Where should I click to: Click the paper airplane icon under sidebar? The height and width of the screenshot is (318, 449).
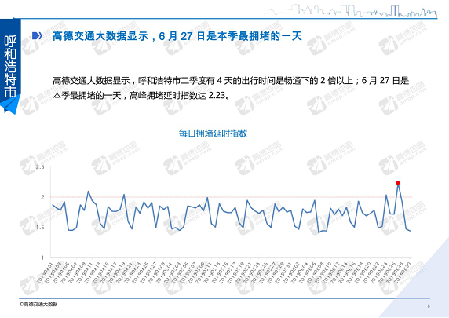tap(10, 104)
